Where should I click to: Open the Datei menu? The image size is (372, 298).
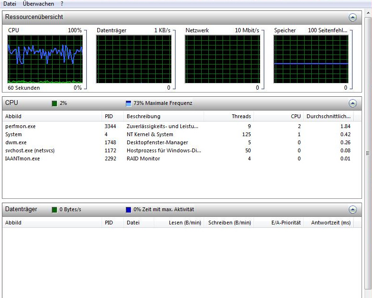tap(9, 4)
